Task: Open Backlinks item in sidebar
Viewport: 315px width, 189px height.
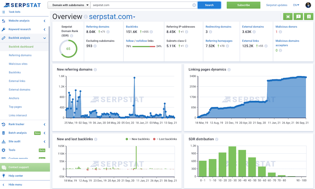Action: (15, 72)
